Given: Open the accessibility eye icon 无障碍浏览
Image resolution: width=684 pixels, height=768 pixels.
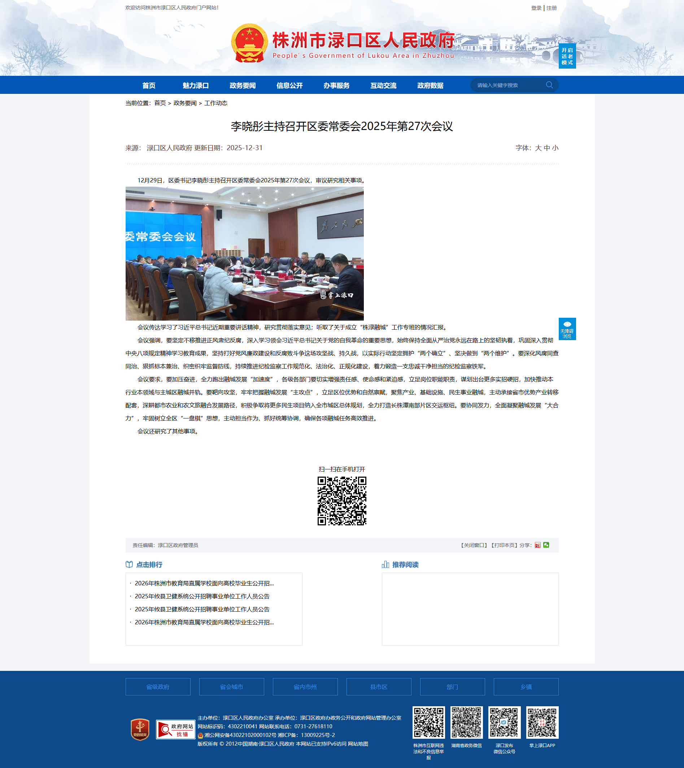Looking at the screenshot, I should 567,329.
